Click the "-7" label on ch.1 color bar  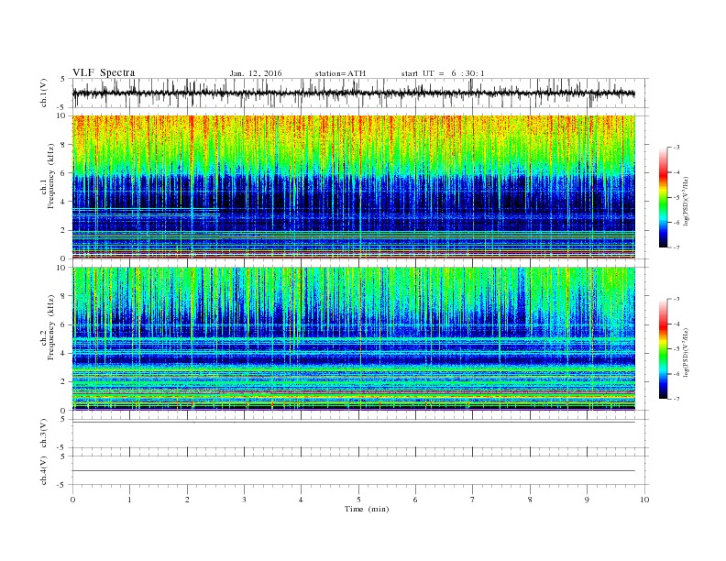click(x=676, y=247)
